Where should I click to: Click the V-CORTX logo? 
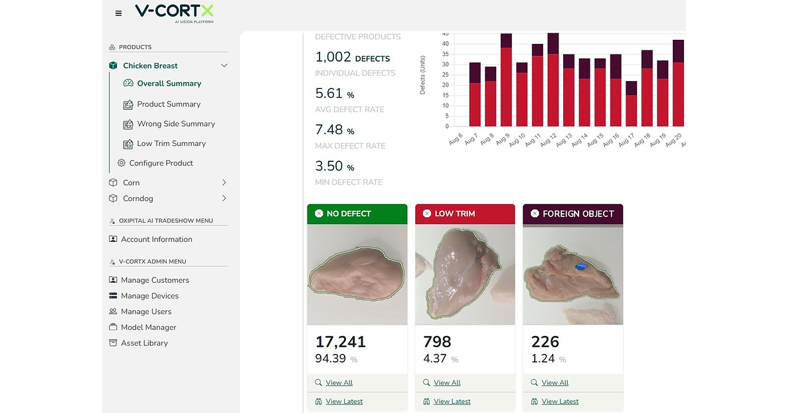click(x=174, y=13)
